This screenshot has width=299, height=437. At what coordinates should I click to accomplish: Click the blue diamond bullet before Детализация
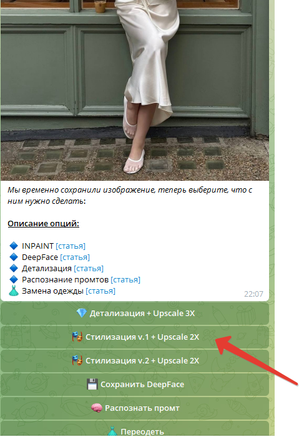(14, 268)
